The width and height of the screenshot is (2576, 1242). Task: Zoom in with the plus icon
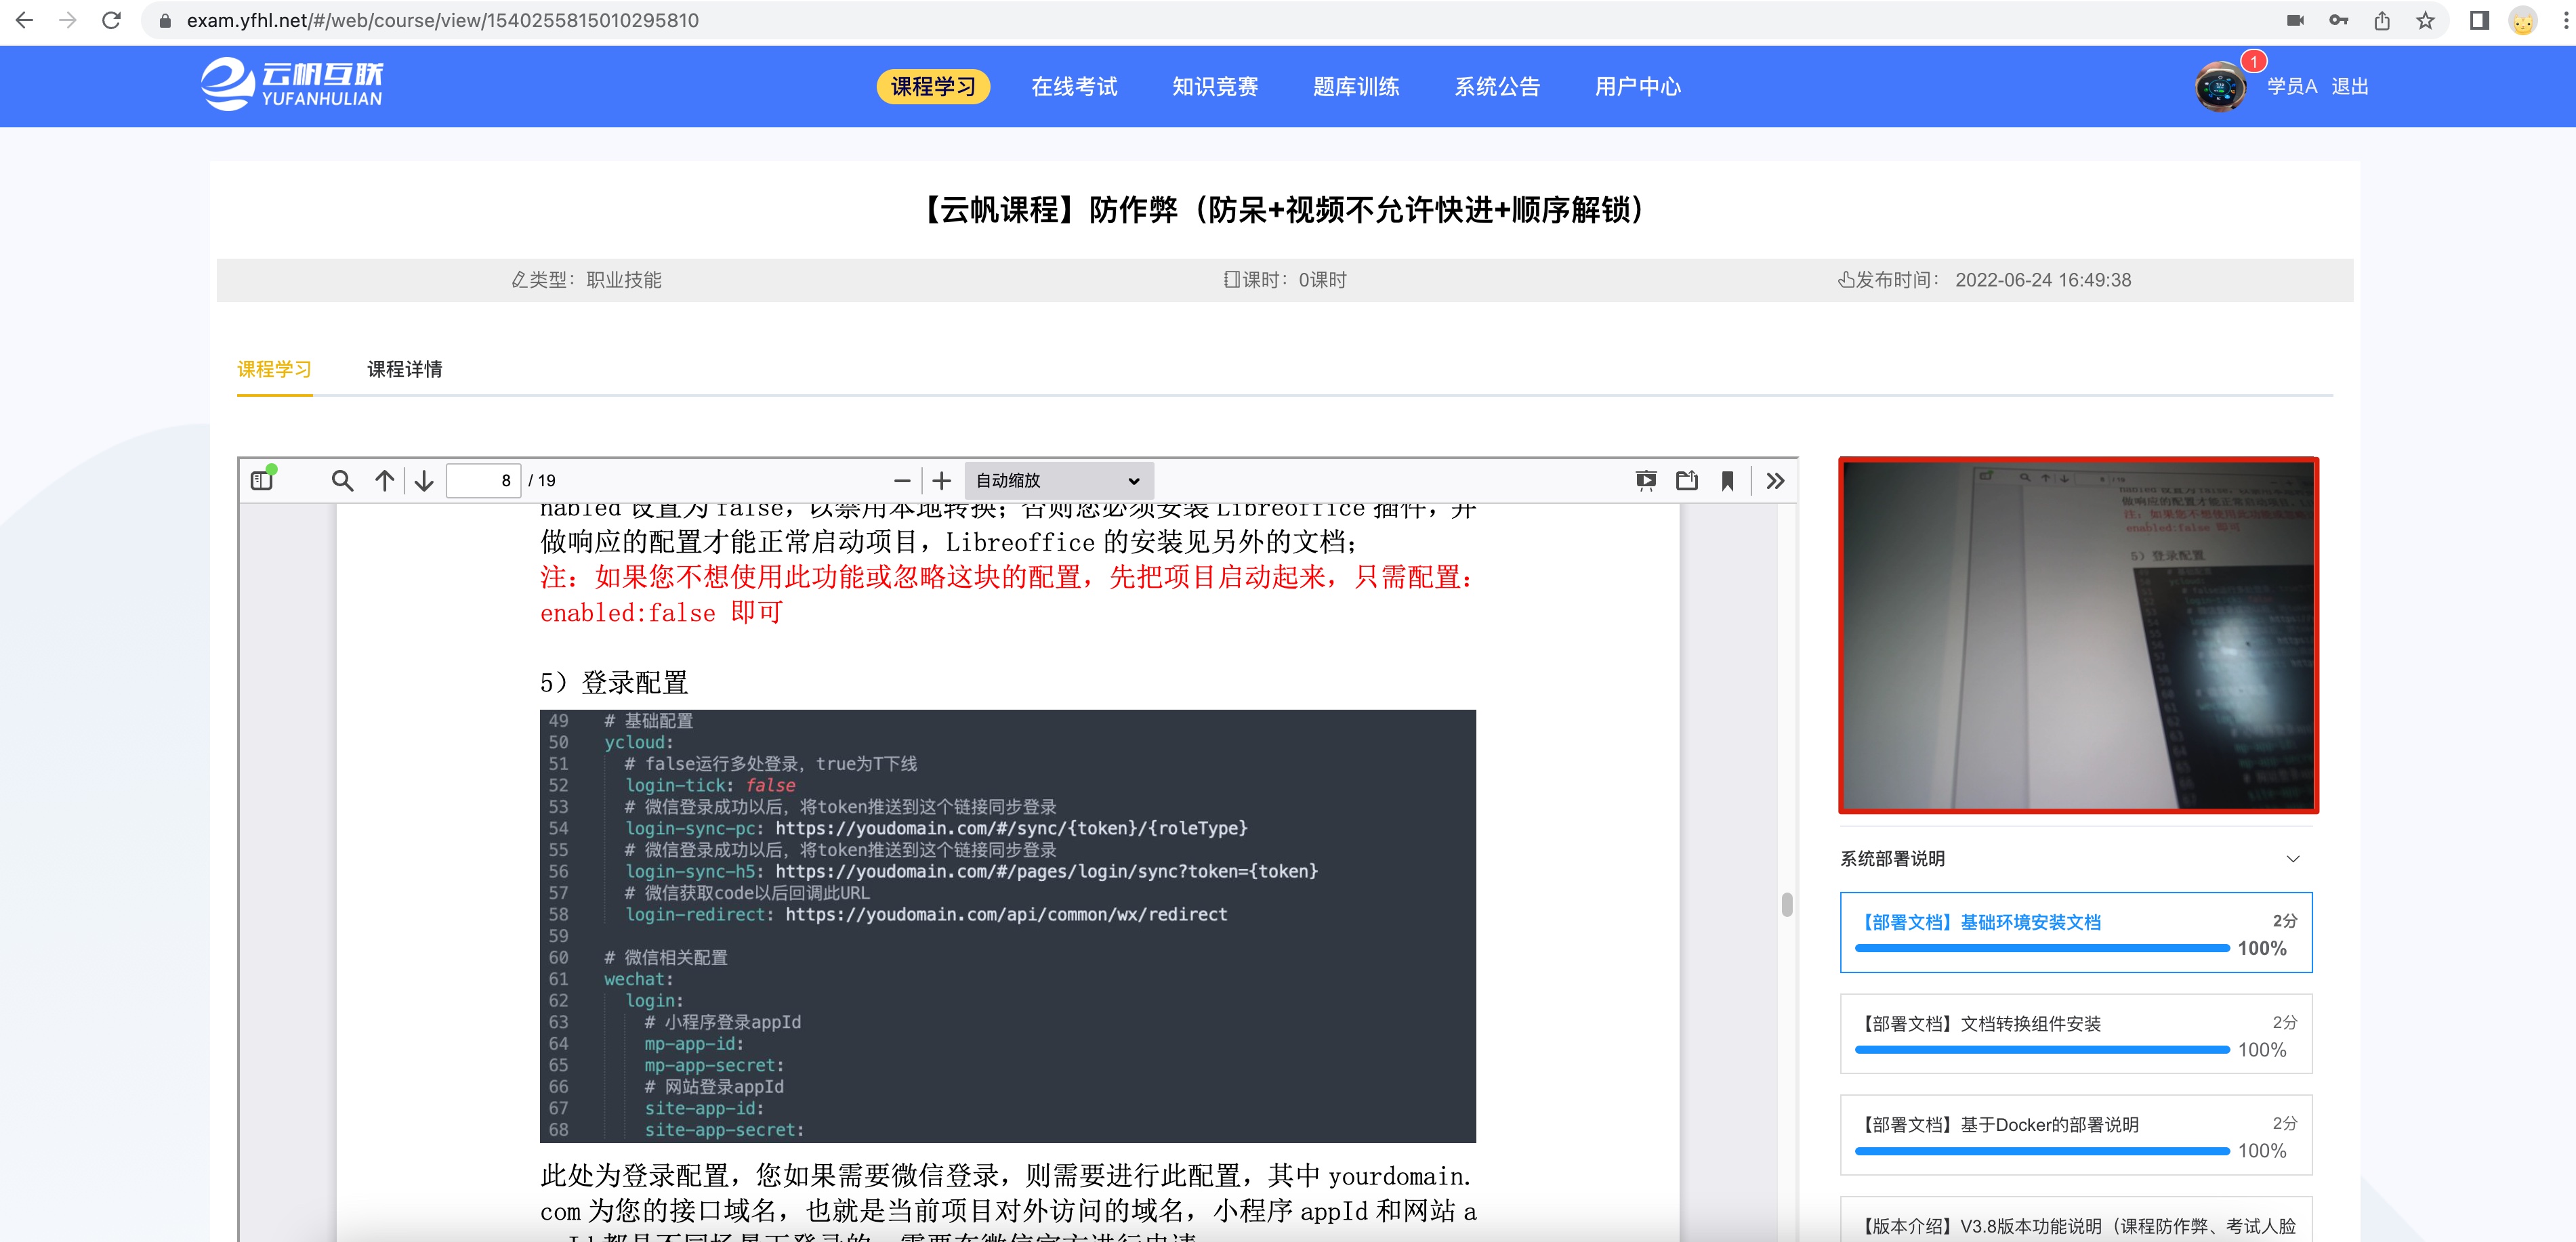pyautogui.click(x=941, y=481)
